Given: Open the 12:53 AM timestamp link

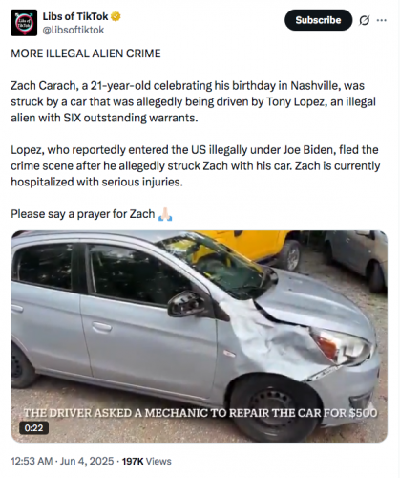Looking at the screenshot, I should (32, 461).
